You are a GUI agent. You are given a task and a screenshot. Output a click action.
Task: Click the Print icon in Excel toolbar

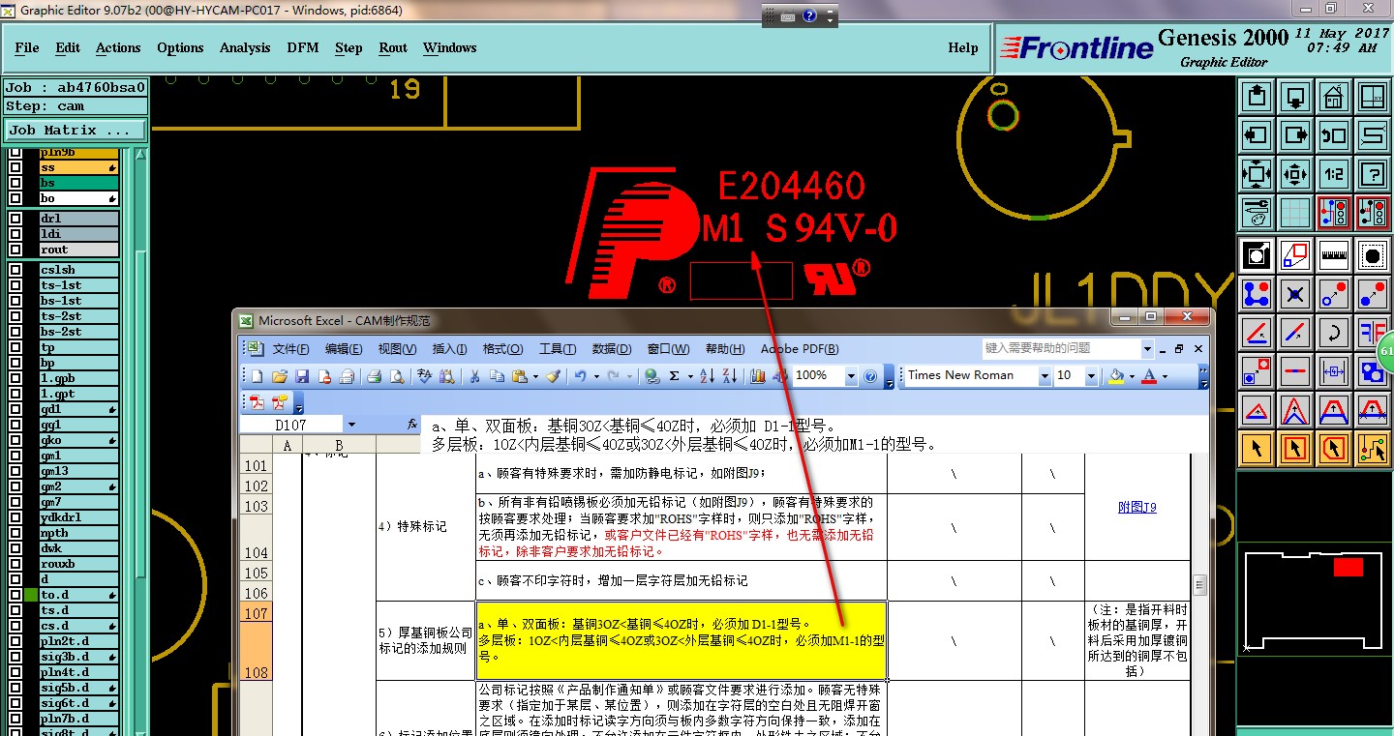[x=375, y=376]
